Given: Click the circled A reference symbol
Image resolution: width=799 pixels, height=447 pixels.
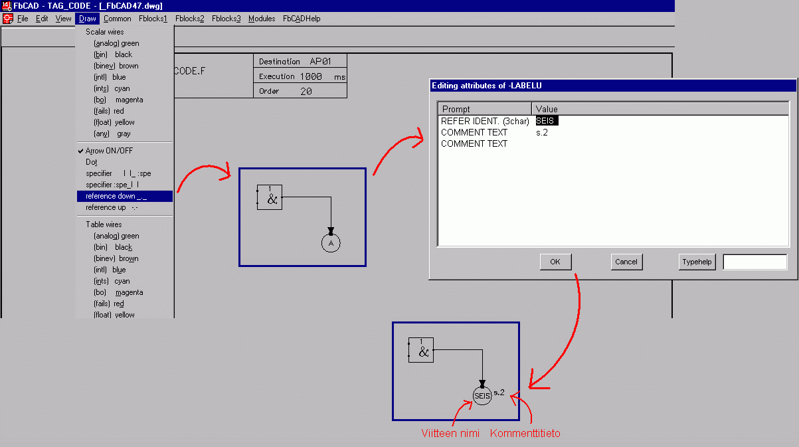Looking at the screenshot, I should tap(331, 244).
